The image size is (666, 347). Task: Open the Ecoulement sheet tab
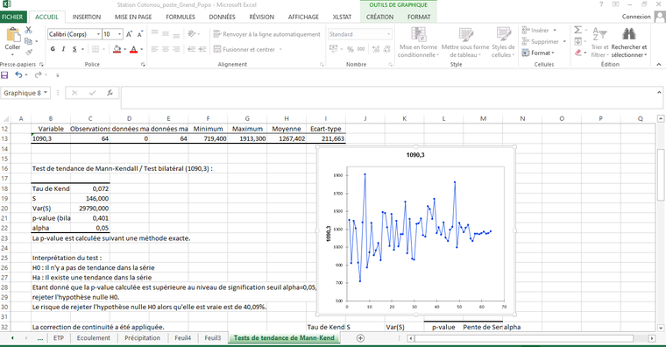[94, 338]
